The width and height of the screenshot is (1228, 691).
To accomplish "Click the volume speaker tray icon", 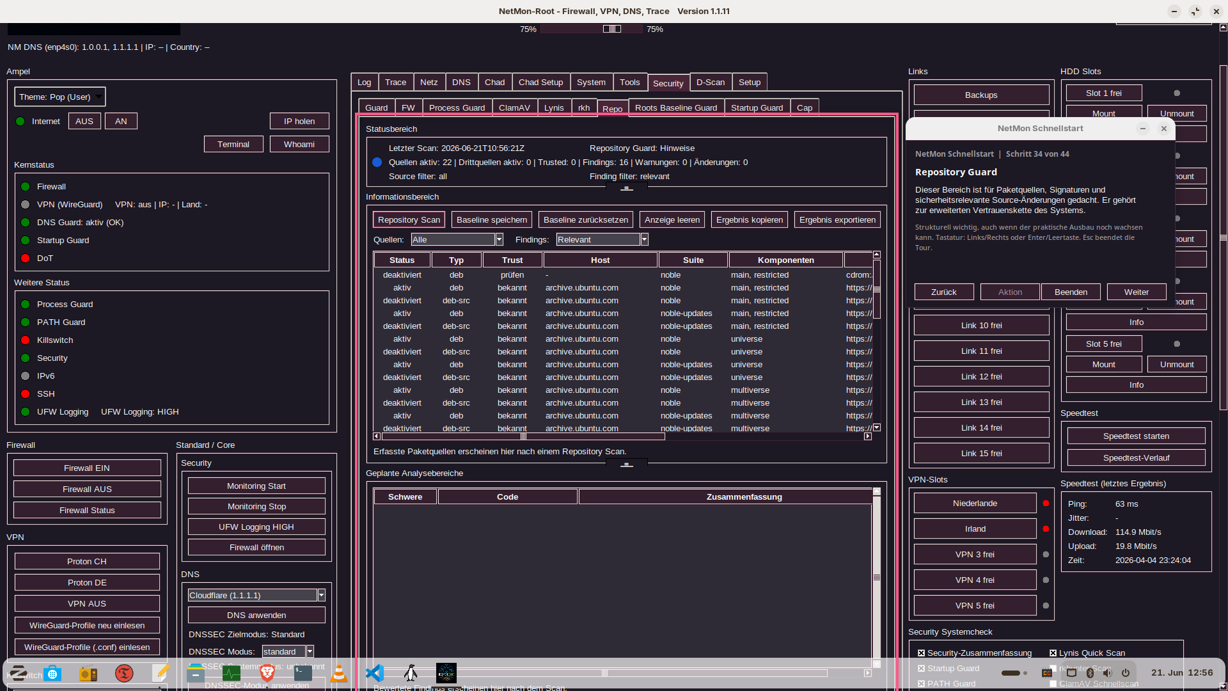I will coord(1108,673).
